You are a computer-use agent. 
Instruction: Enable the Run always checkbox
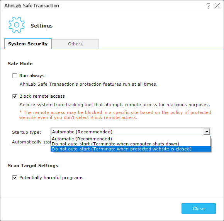15,76
